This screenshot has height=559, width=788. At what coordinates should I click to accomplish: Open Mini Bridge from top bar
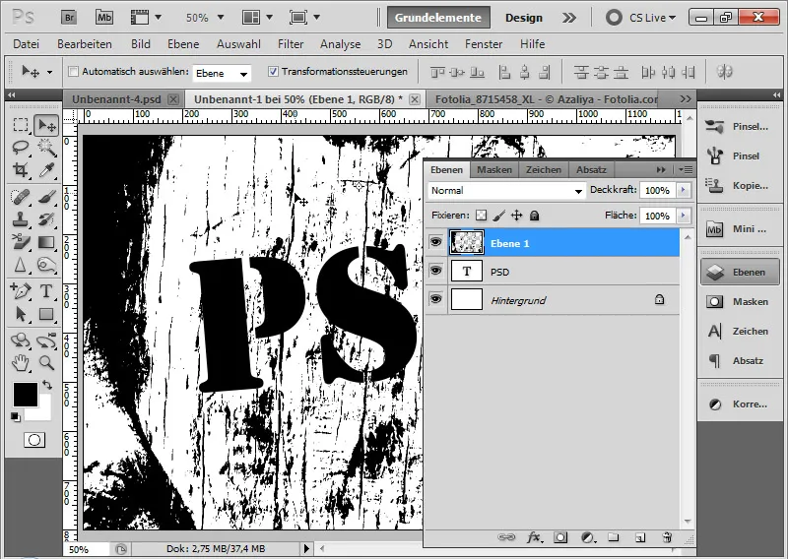coord(104,18)
